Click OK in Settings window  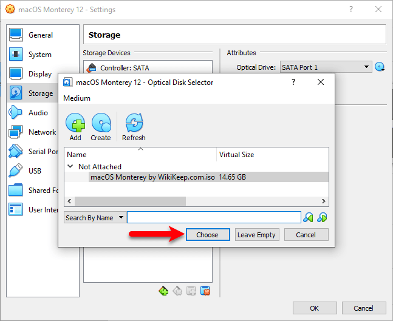[315, 308]
